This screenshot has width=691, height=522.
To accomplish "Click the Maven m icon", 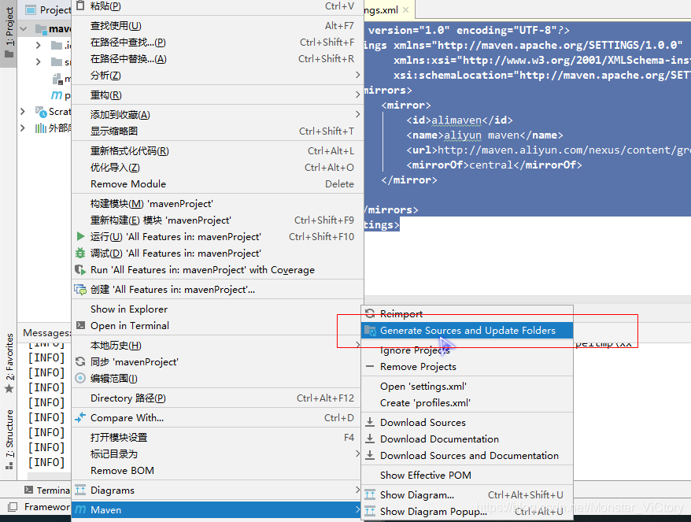I will tap(80, 509).
